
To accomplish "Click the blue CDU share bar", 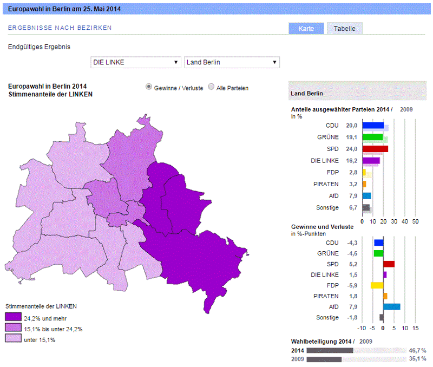I will pos(372,126).
